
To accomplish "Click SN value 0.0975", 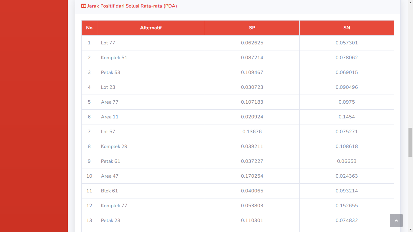I will point(347,102).
